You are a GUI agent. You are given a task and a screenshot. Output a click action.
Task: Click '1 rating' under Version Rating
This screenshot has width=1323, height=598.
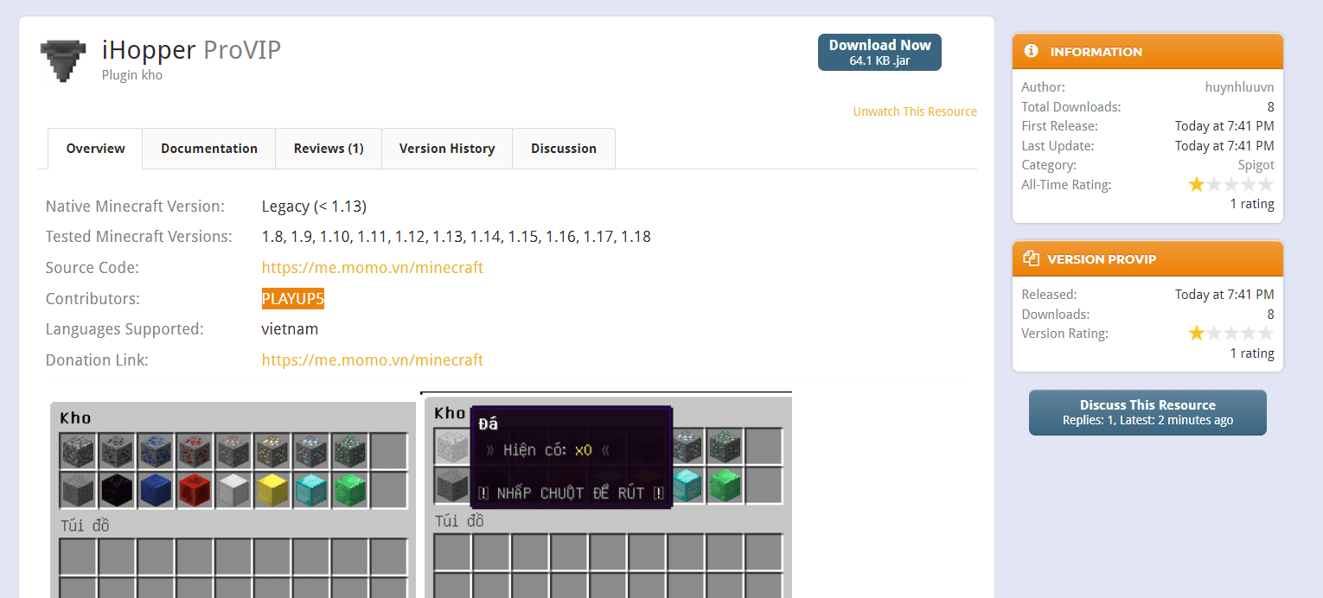[1252, 353]
